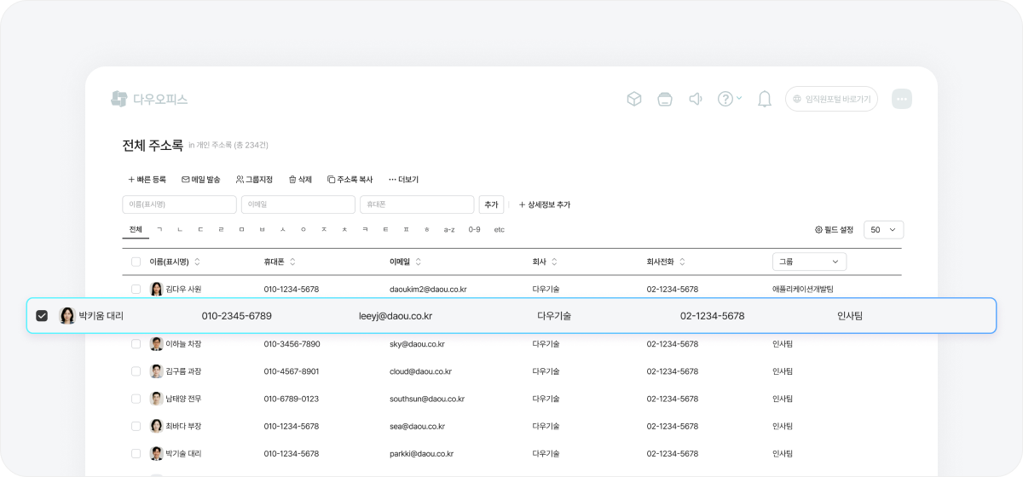Click the 임직원포털 바로가기 button
Viewport: 1023px width, 477px height.
pos(831,99)
